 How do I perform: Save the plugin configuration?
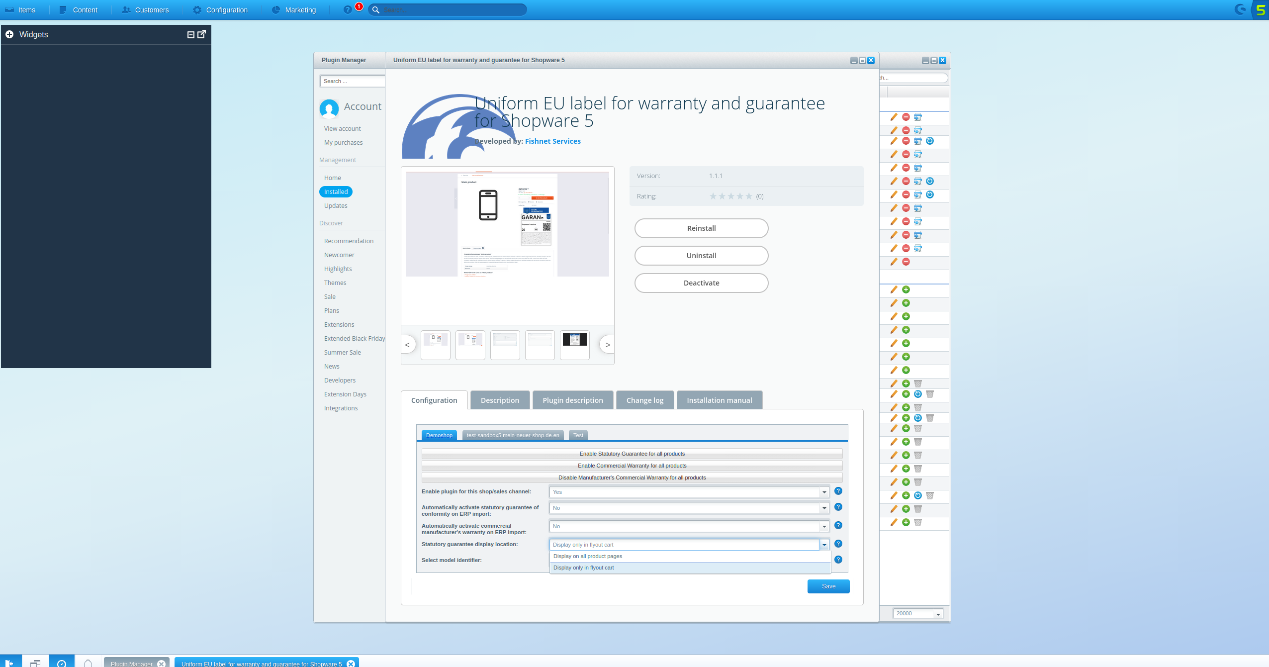[x=828, y=586]
